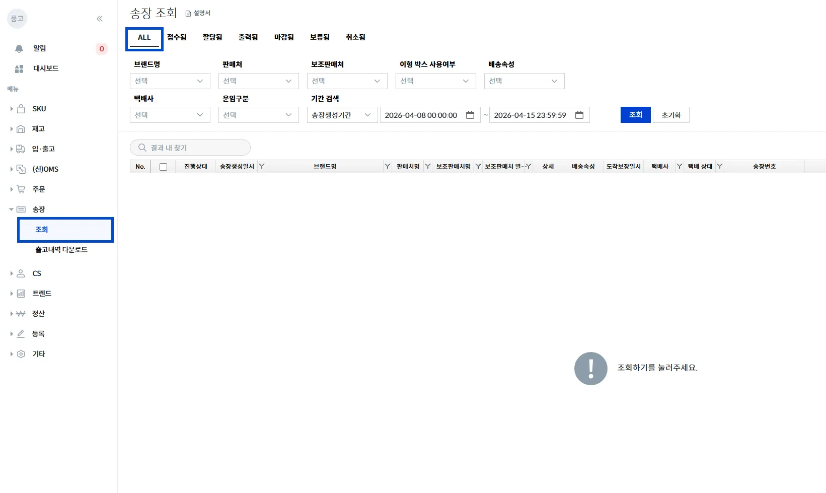Click the blue 조회 search button
This screenshot has height=493, width=826.
click(636, 115)
